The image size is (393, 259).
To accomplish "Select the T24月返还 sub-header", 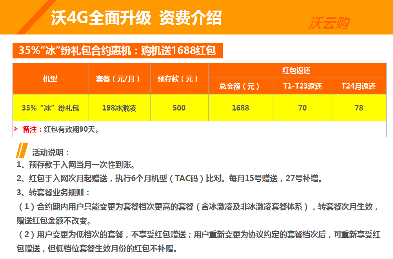I will coord(359,86).
